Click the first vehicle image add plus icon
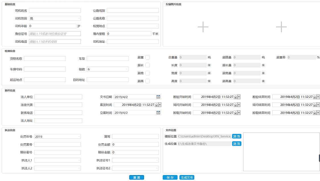Image resolution: width=320 pixels, height=181 pixels. pos(203,27)
